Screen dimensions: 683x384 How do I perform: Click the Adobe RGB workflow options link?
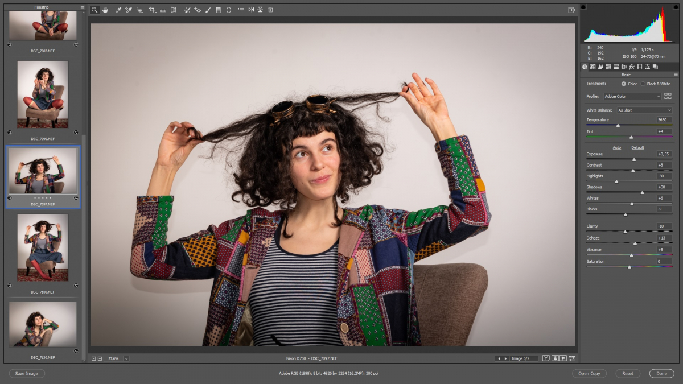328,373
